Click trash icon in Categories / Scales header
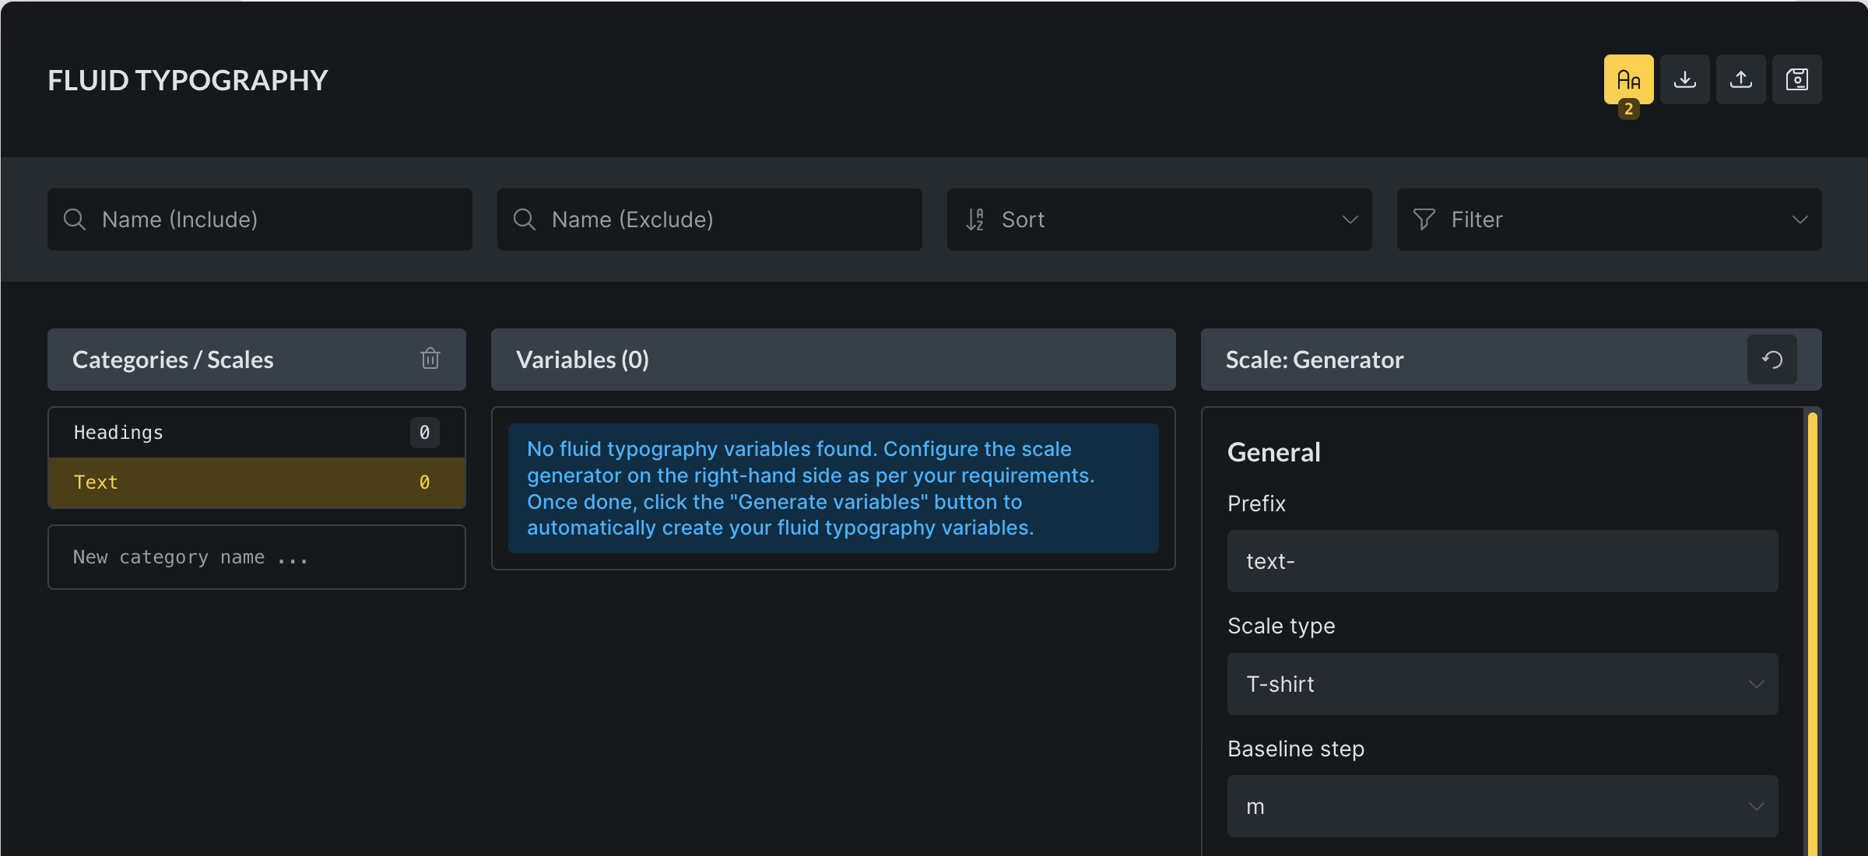 pos(430,359)
